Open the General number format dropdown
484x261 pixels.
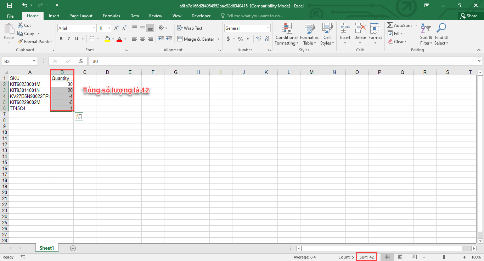[x=268, y=28]
